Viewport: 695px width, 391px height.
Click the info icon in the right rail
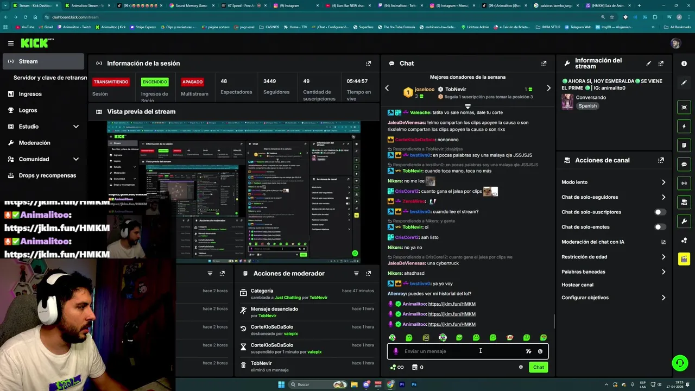click(x=684, y=64)
